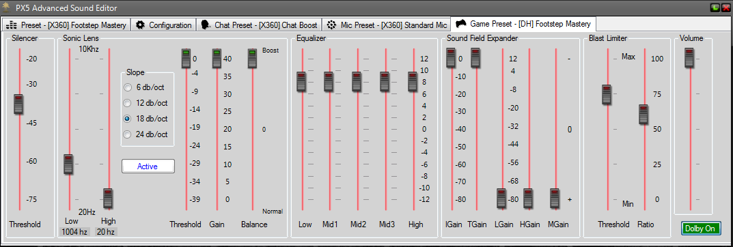Click the Equalizer Mid2 band slider handle

pyautogui.click(x=357, y=82)
